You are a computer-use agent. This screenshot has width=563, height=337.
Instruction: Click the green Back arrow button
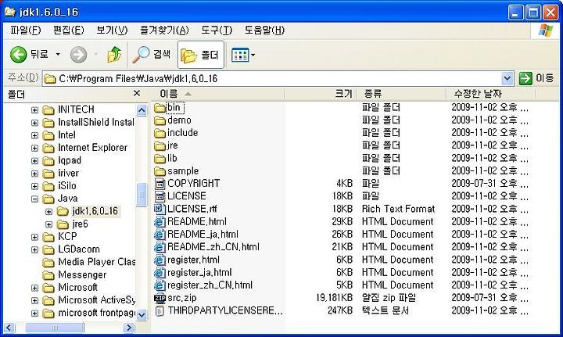tap(18, 55)
